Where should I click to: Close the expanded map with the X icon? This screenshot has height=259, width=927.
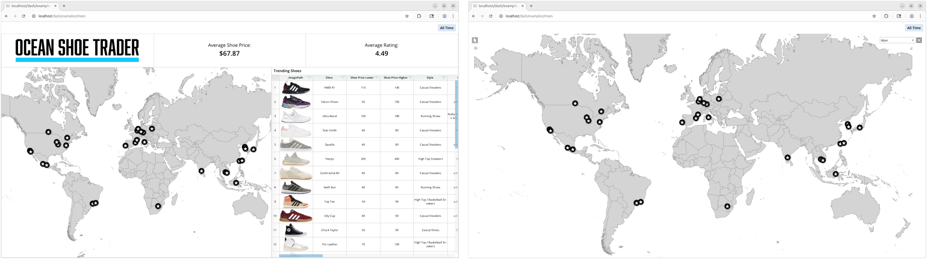tap(919, 40)
